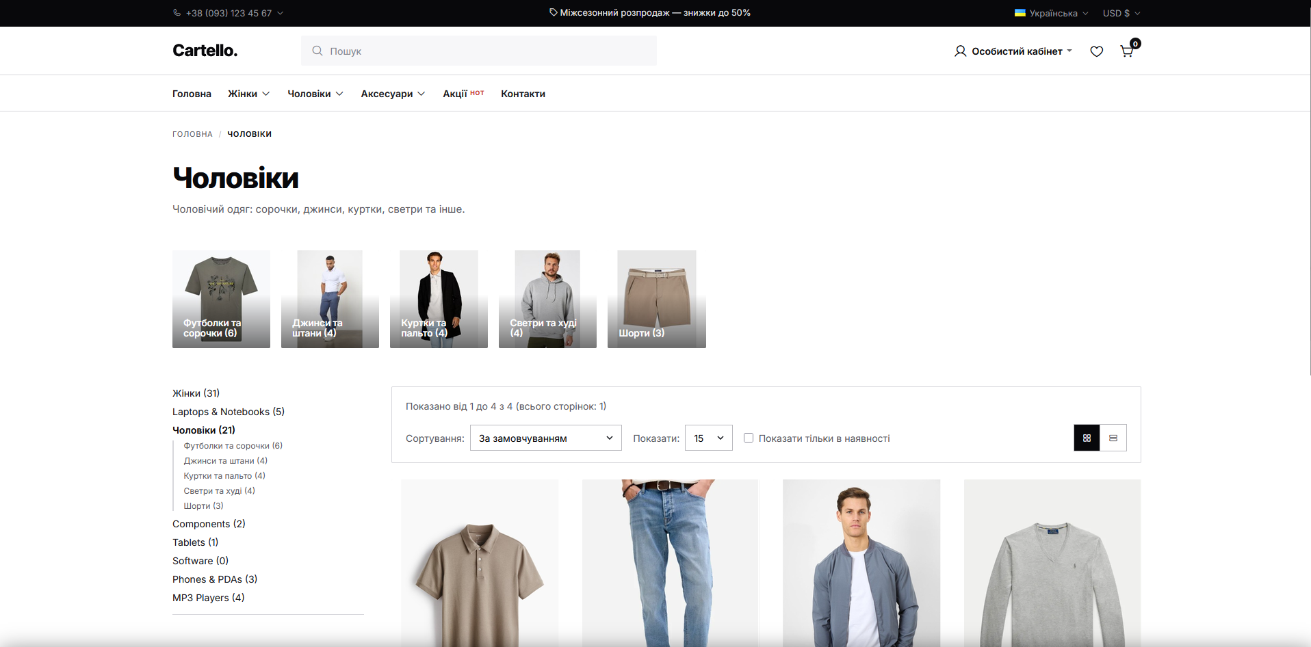Select Светри та худі (4) sidebar subcategory
The width and height of the screenshot is (1311, 647).
click(x=219, y=491)
